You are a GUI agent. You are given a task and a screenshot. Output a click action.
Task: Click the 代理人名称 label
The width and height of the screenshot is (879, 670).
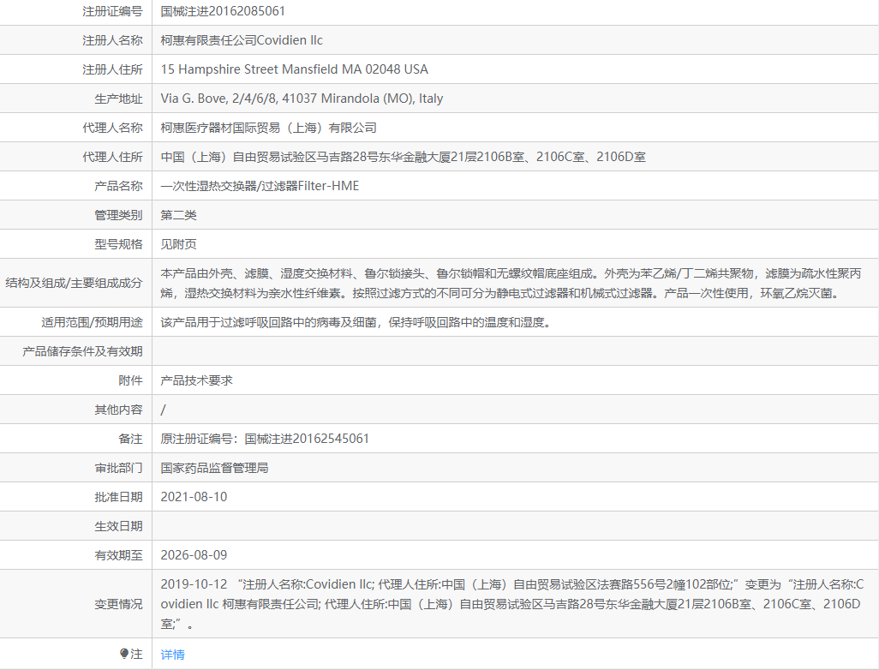[x=112, y=128]
